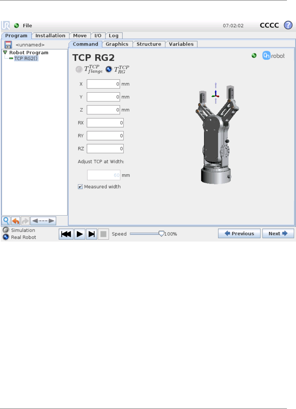Collapse the Robot Program tree node
Image resolution: width=296 pixels, height=409 pixels.
[x=5, y=52]
